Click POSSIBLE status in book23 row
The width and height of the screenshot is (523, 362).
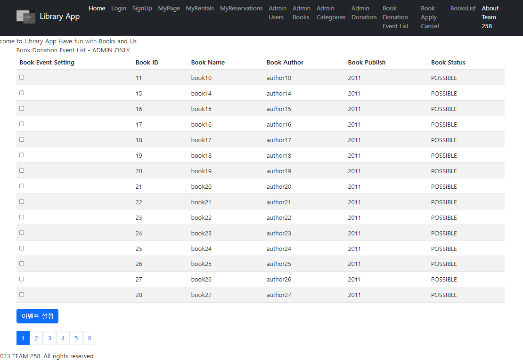click(444, 233)
